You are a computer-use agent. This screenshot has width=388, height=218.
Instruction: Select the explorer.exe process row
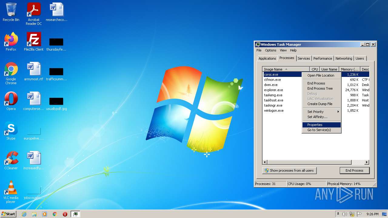click(x=316, y=90)
